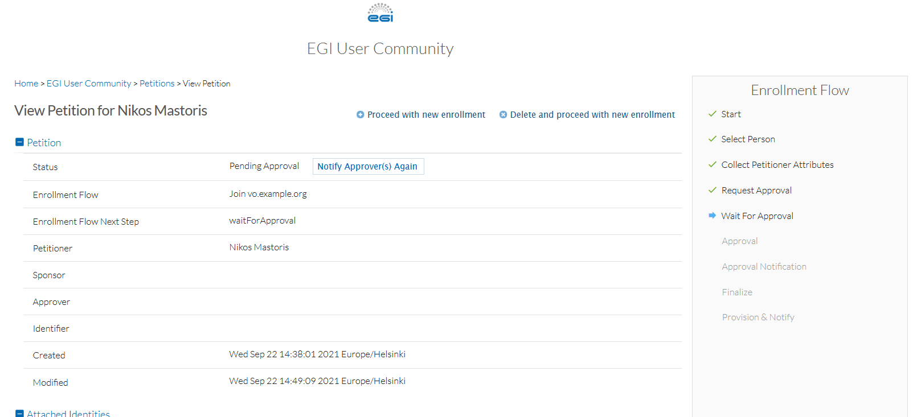The image size is (921, 417).
Task: Click the X icon beside Delete and proceed
Action: tap(503, 115)
